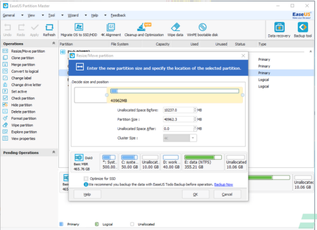This screenshot has height=230, width=317.
Task: Select the D: work 40.00 GB block
Action: pyautogui.click(x=171, y=162)
